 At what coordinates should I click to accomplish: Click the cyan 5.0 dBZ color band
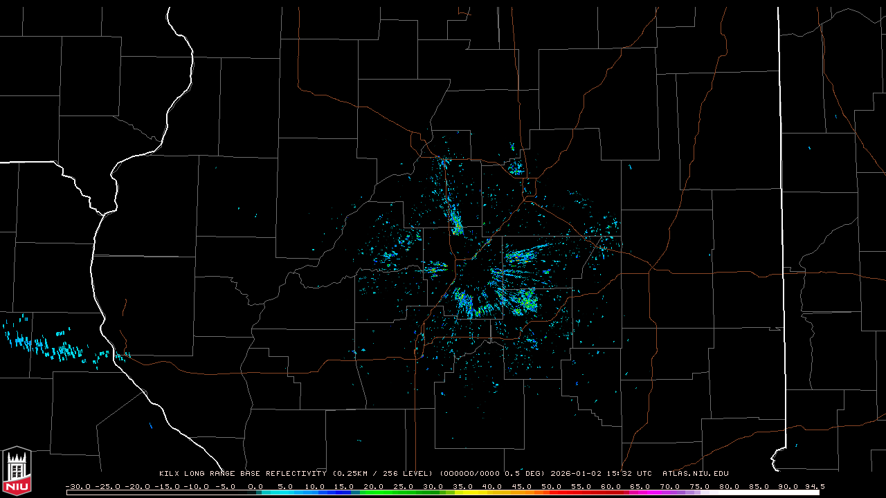pyautogui.click(x=285, y=492)
